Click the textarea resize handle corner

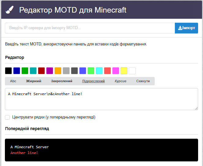pyautogui.click(x=196, y=108)
